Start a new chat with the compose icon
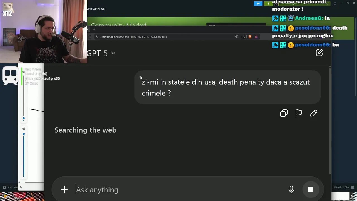 (319, 53)
